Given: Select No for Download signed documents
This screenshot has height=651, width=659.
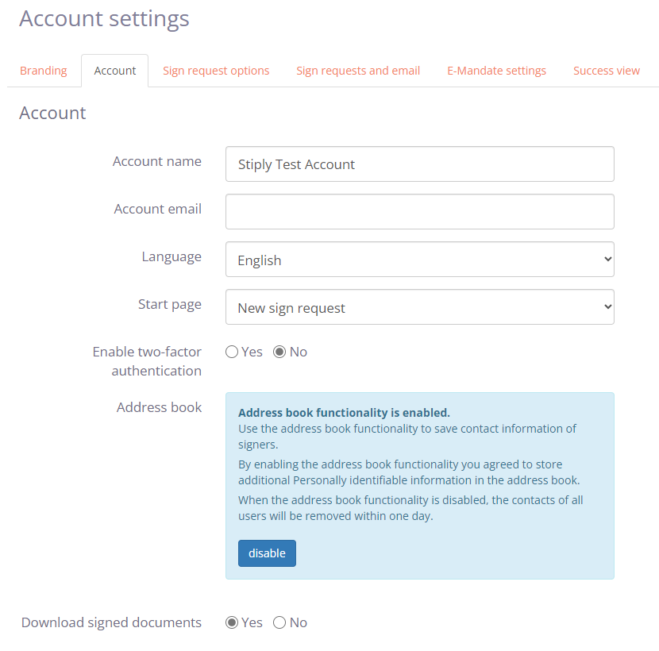Looking at the screenshot, I should click(279, 622).
